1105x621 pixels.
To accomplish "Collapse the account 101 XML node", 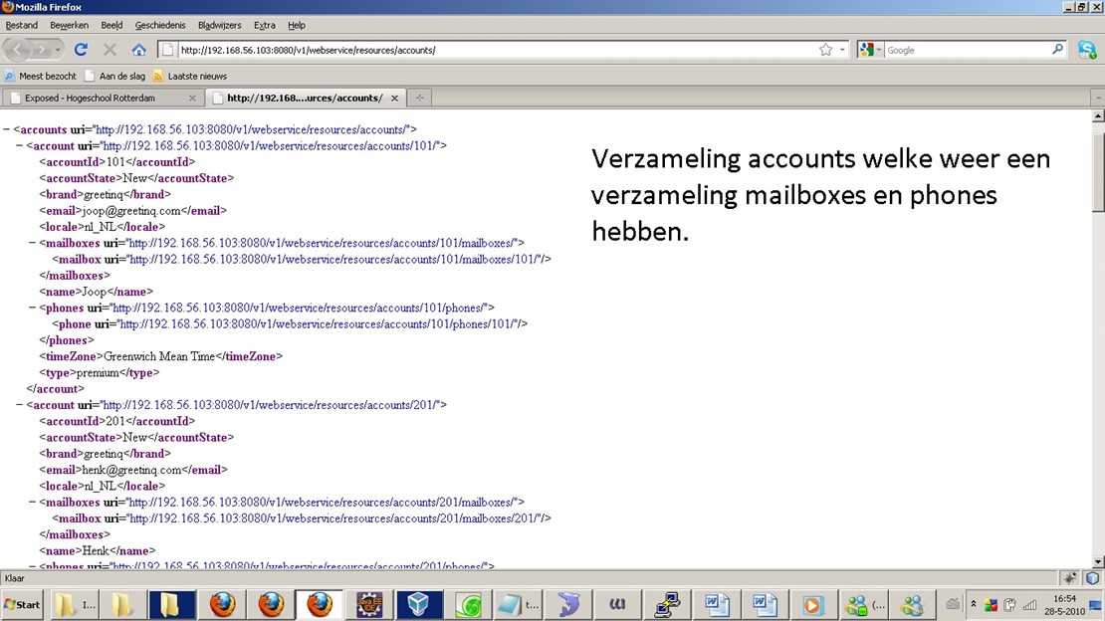I will (x=19, y=145).
